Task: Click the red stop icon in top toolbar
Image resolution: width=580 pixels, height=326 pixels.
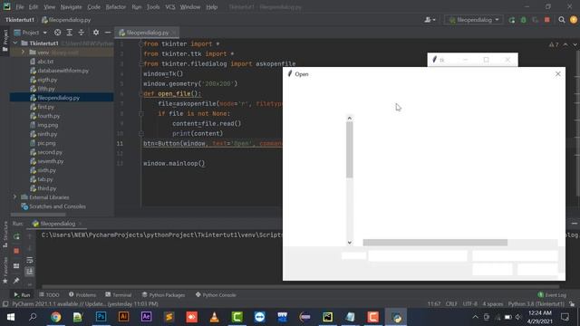Action: (547, 20)
